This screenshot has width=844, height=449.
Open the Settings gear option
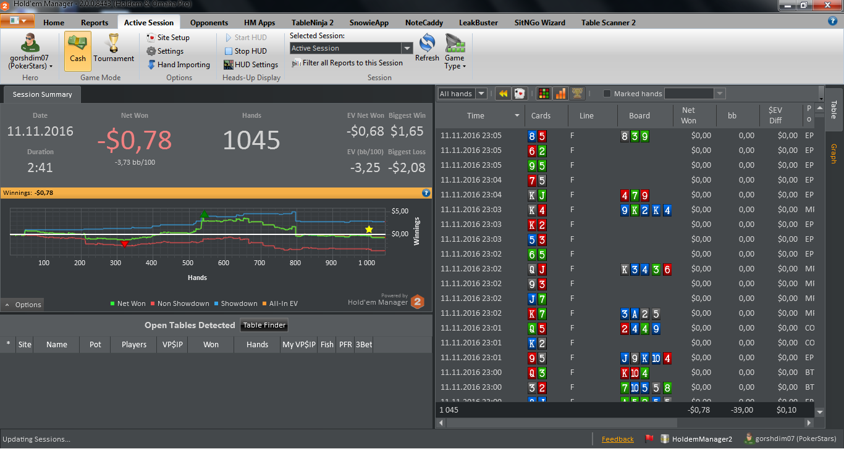164,51
